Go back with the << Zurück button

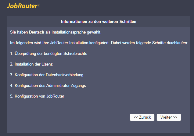[142, 117]
